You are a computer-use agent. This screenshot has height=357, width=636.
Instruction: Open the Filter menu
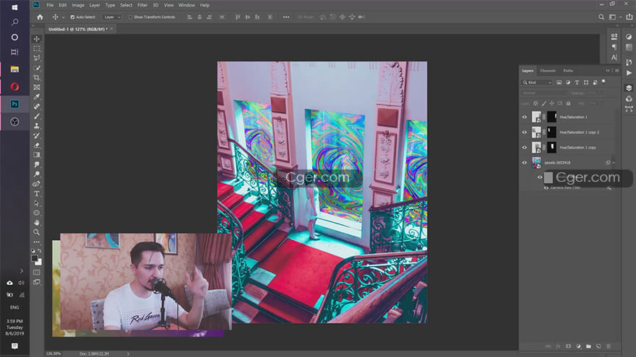pyautogui.click(x=142, y=5)
